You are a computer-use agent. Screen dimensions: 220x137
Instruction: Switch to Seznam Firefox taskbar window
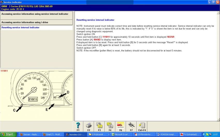click(30, 134)
